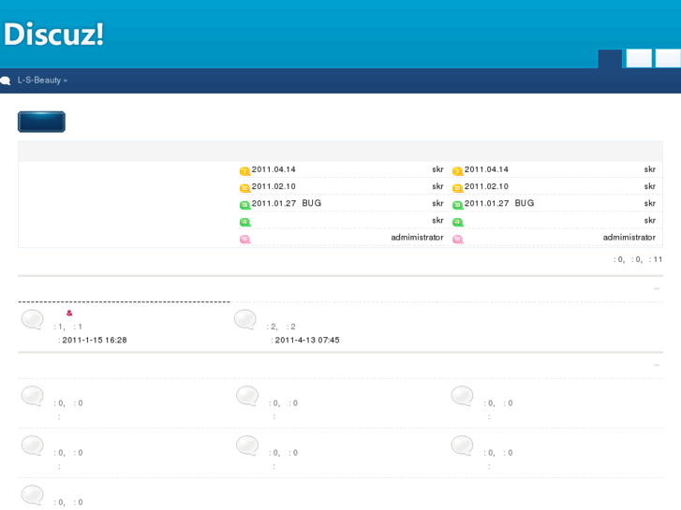The width and height of the screenshot is (681, 510).
Task: Open the 2011.01.27 BUG thread in the left list
Action: click(x=287, y=203)
